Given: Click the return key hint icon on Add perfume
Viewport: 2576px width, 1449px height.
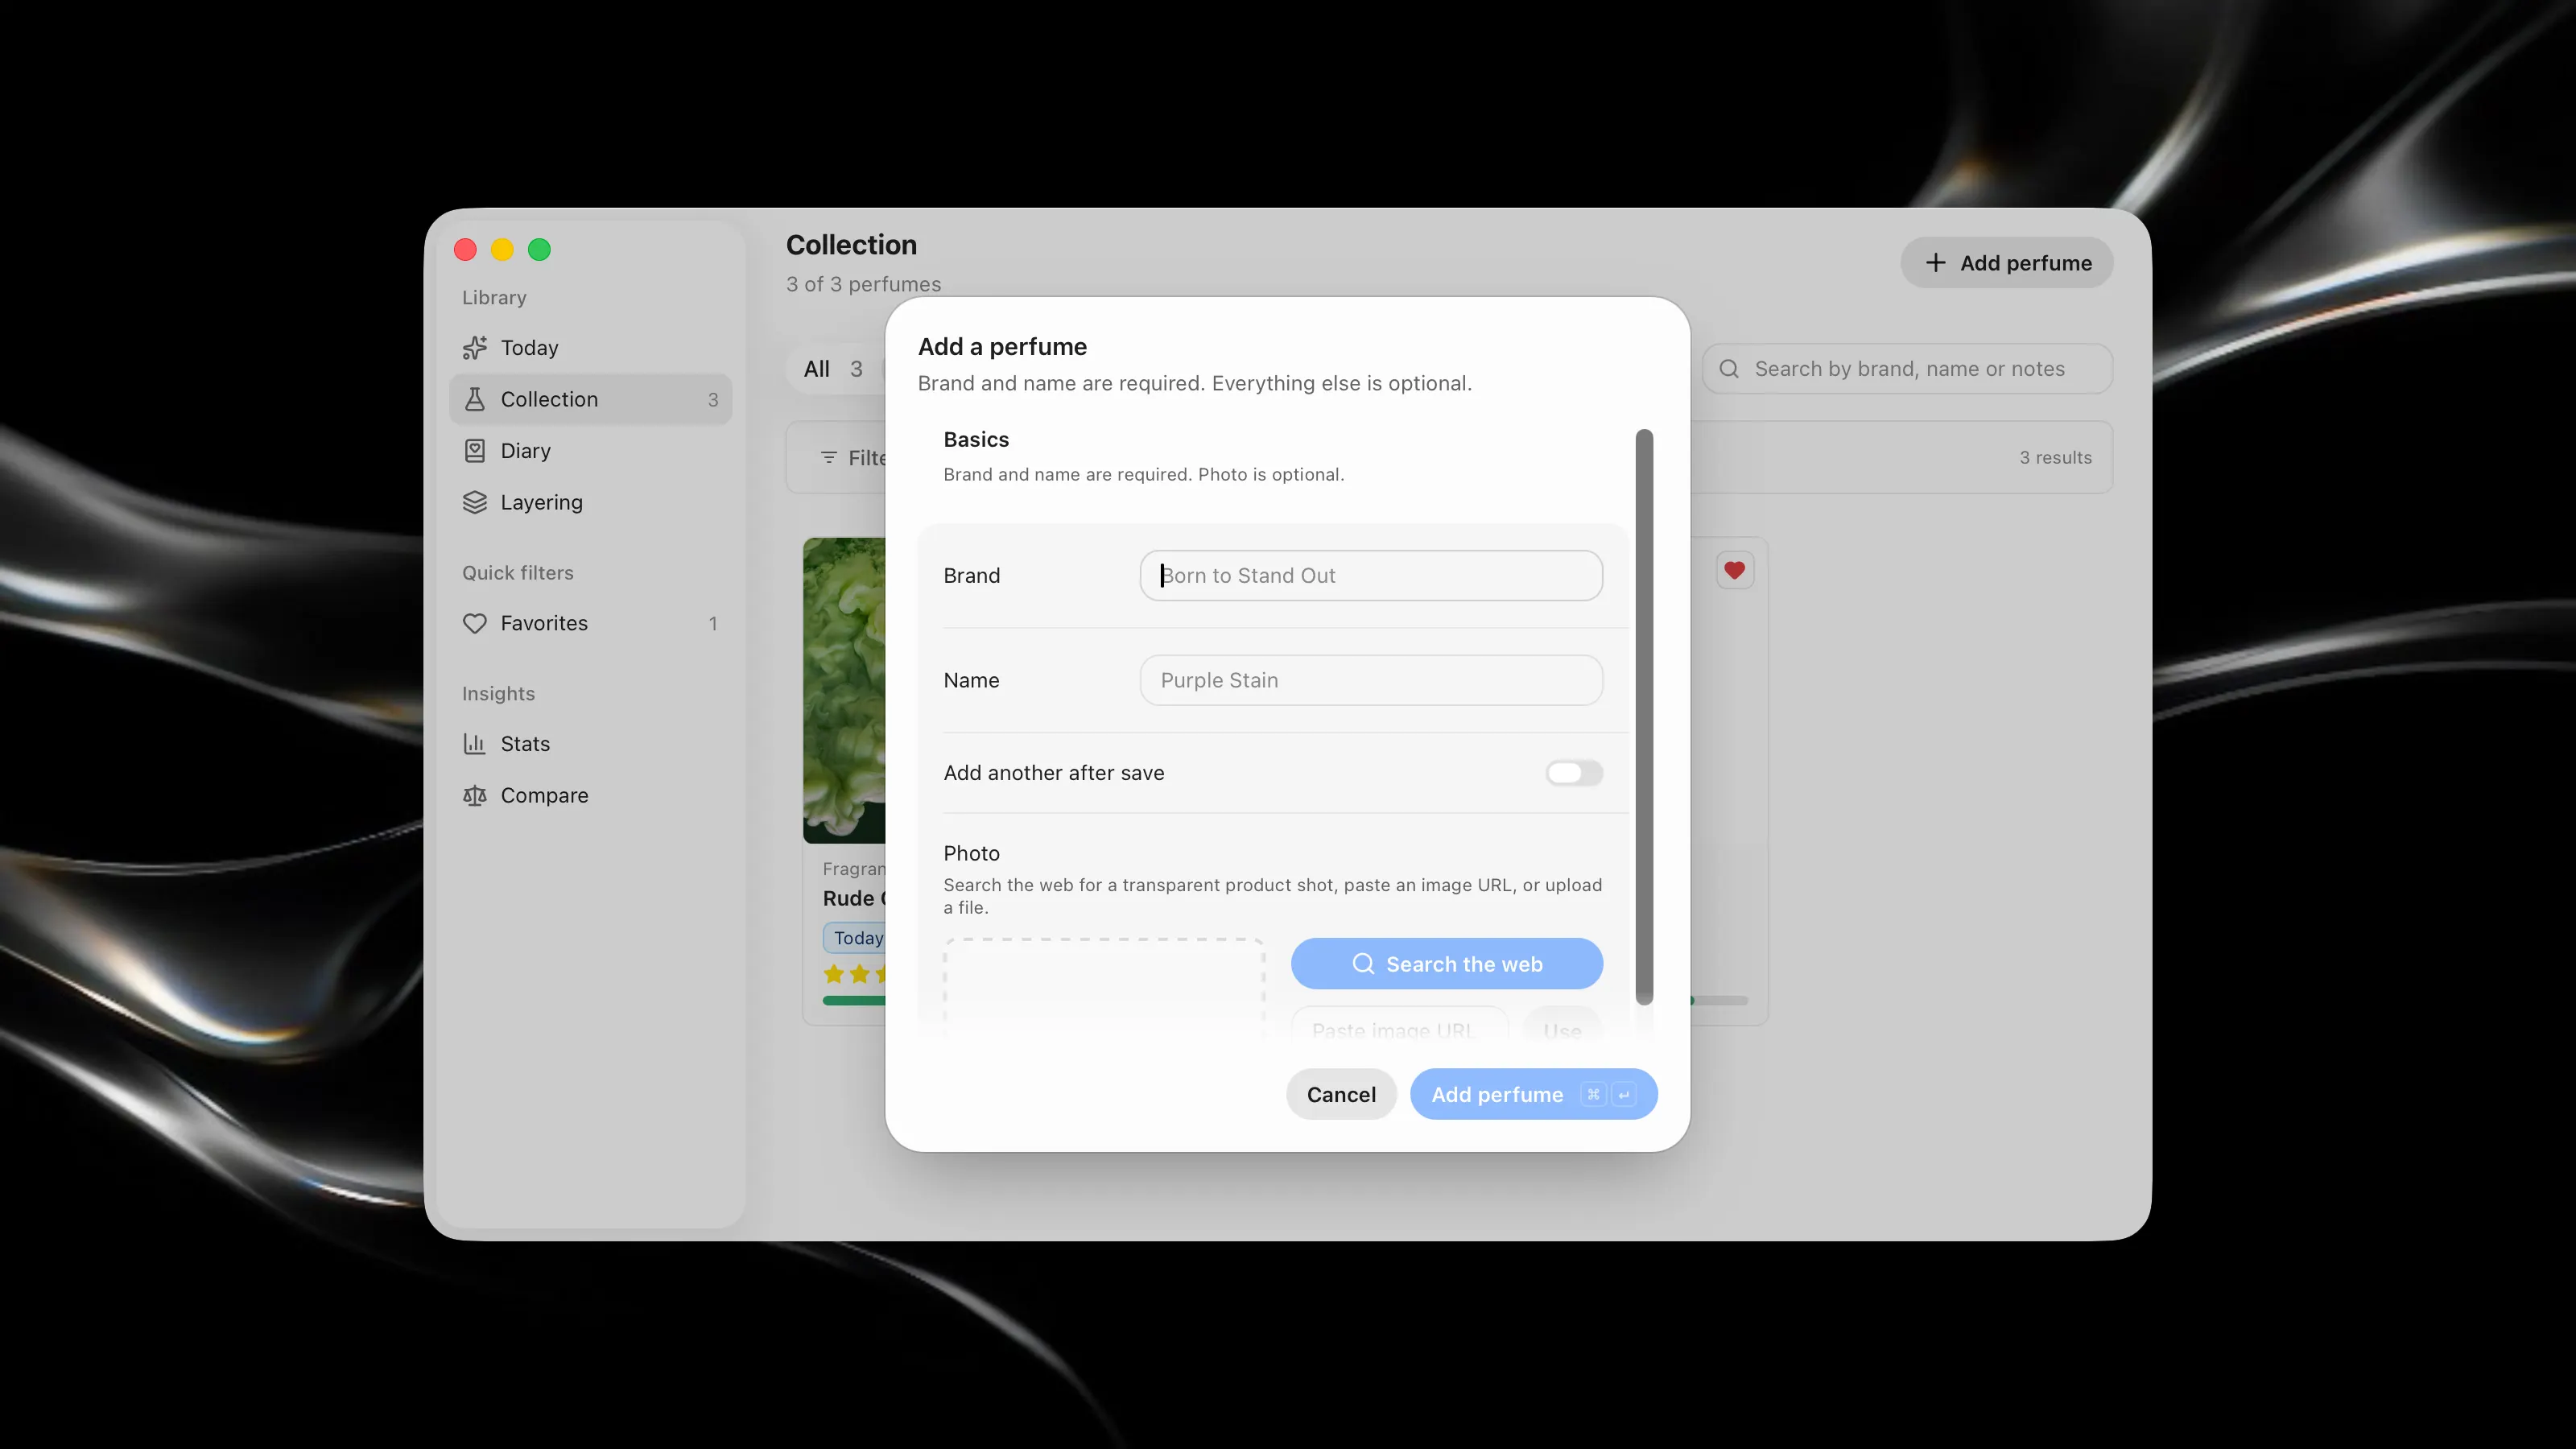Looking at the screenshot, I should [x=1624, y=1094].
